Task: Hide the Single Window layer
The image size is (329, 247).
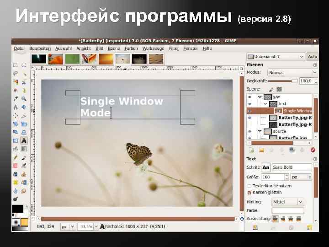Action: click(249, 111)
